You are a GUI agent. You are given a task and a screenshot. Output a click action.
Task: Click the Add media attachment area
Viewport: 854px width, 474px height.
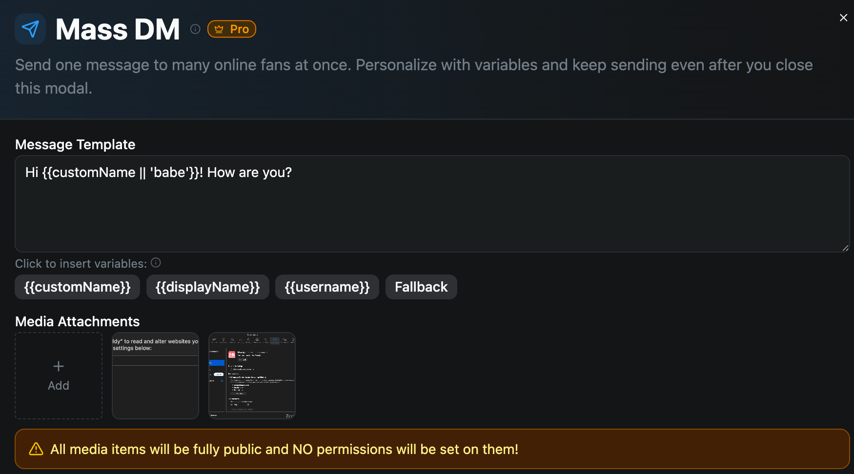(58, 375)
